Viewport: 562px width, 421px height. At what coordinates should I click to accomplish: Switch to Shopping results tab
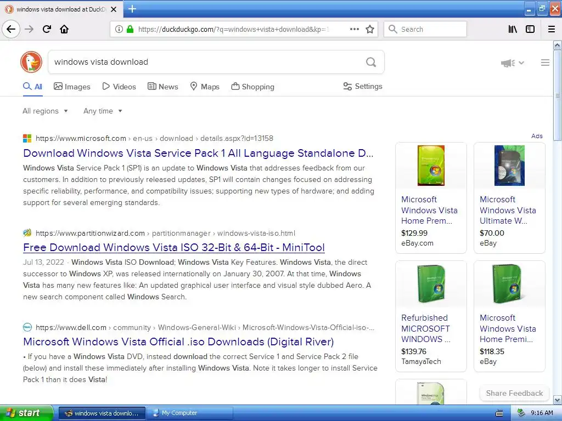click(x=252, y=87)
